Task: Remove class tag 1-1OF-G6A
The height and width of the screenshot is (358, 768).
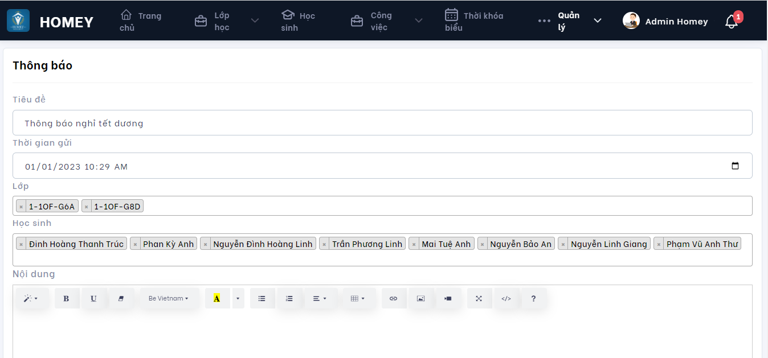Action: (21, 207)
